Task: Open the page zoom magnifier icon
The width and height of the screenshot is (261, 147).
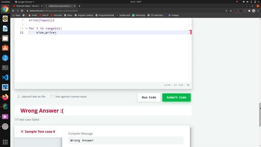Action: point(226,11)
